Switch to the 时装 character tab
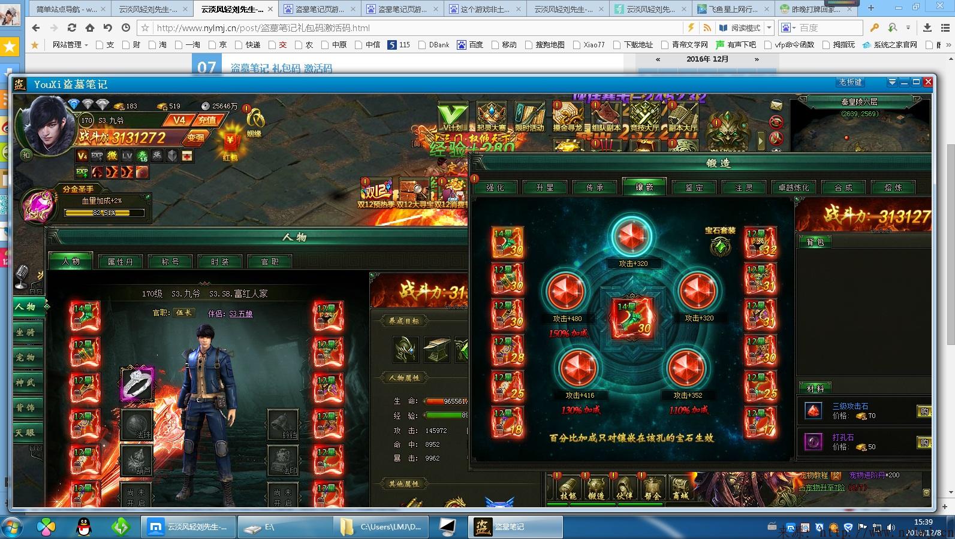 [220, 262]
